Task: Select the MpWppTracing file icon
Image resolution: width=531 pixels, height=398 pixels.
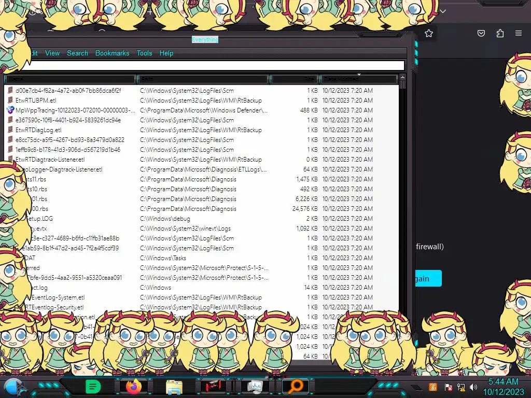Action: 10,110
